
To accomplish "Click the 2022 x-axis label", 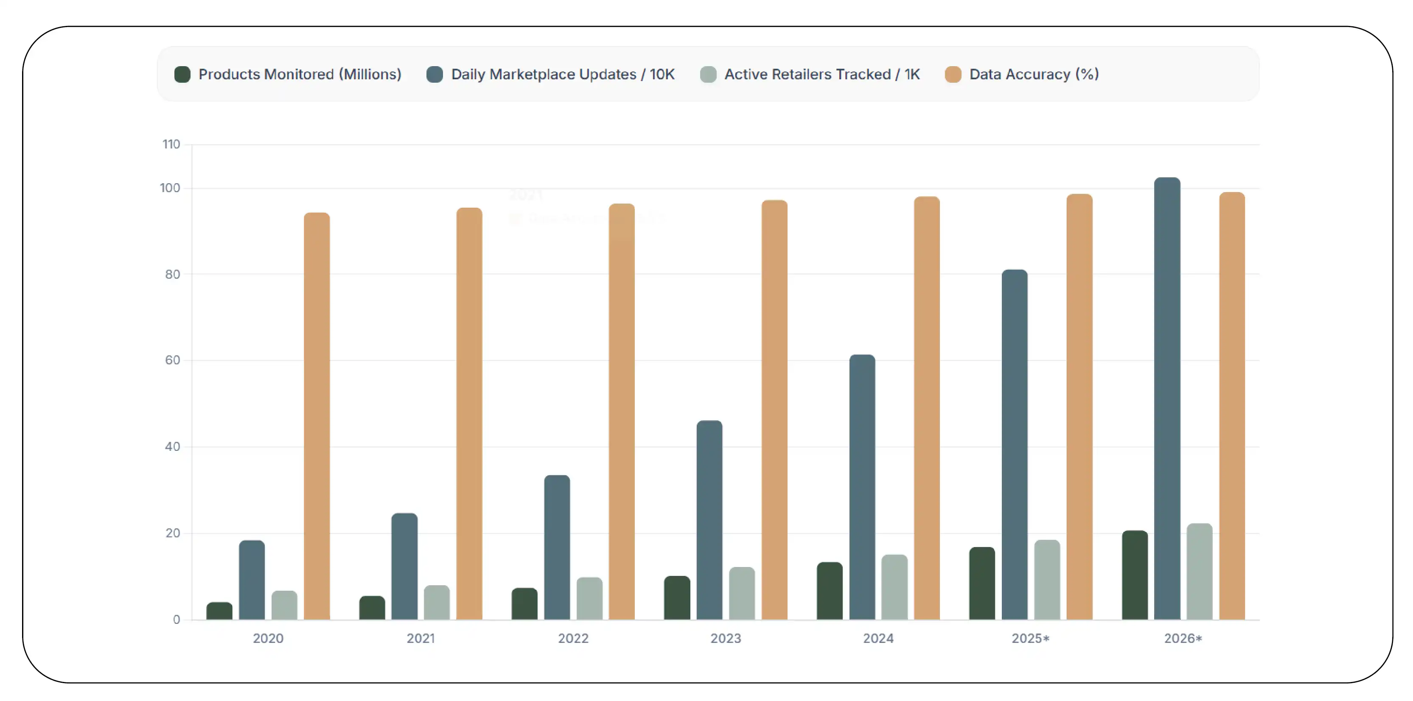I will [573, 639].
